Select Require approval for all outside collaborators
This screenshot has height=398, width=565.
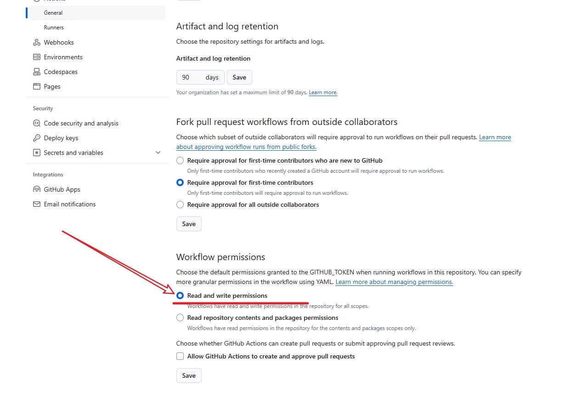pyautogui.click(x=180, y=205)
